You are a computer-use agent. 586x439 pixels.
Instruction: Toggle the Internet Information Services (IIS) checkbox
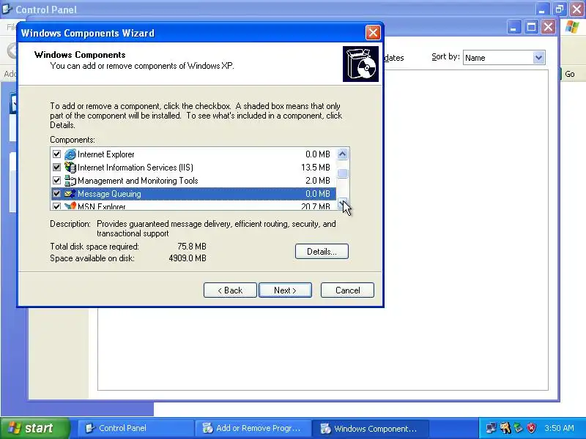point(57,168)
